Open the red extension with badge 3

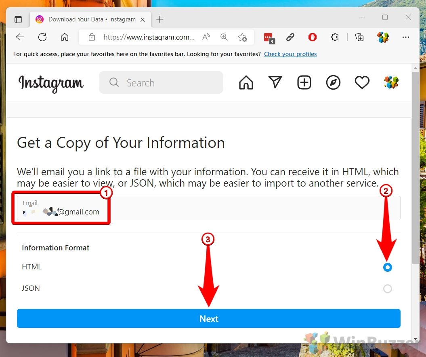click(x=269, y=38)
